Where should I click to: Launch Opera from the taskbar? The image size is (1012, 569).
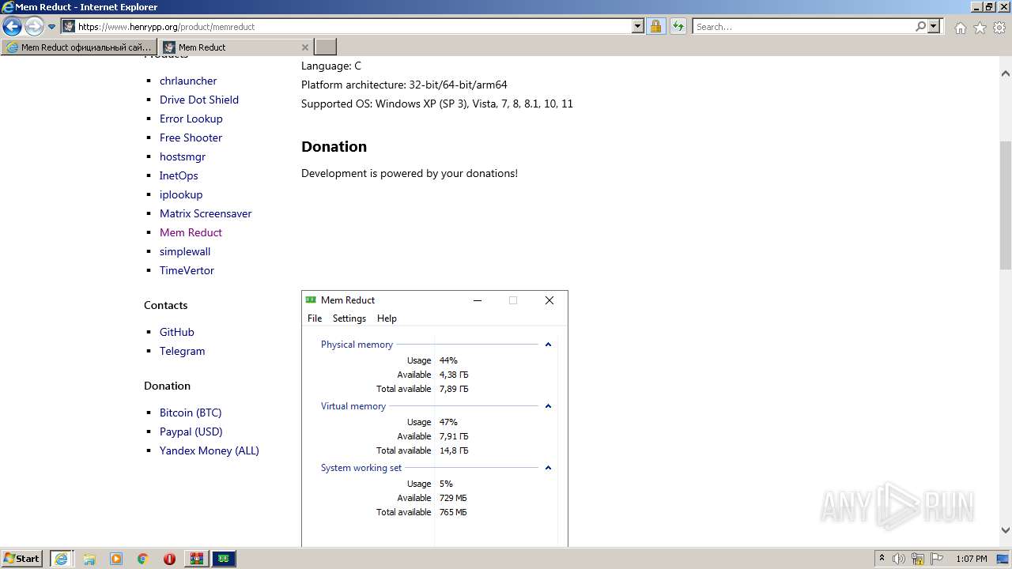coord(169,559)
